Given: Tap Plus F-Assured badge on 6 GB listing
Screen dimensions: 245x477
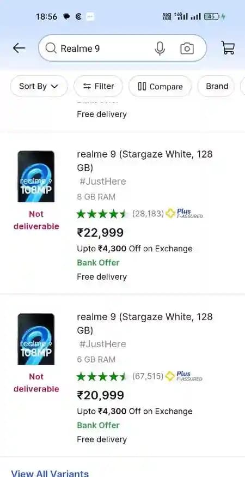Looking at the screenshot, I should [x=184, y=376].
